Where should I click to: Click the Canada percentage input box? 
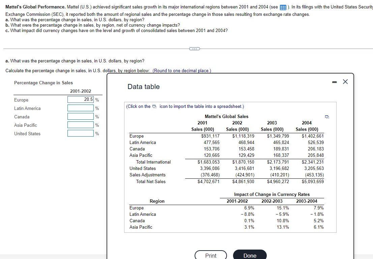[x=80, y=116]
